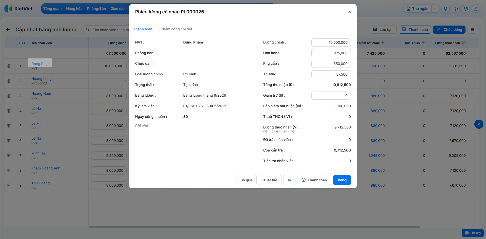This screenshot has height=239, width=486.
Task: Open the Giao dịch menu
Action: click(118, 9)
